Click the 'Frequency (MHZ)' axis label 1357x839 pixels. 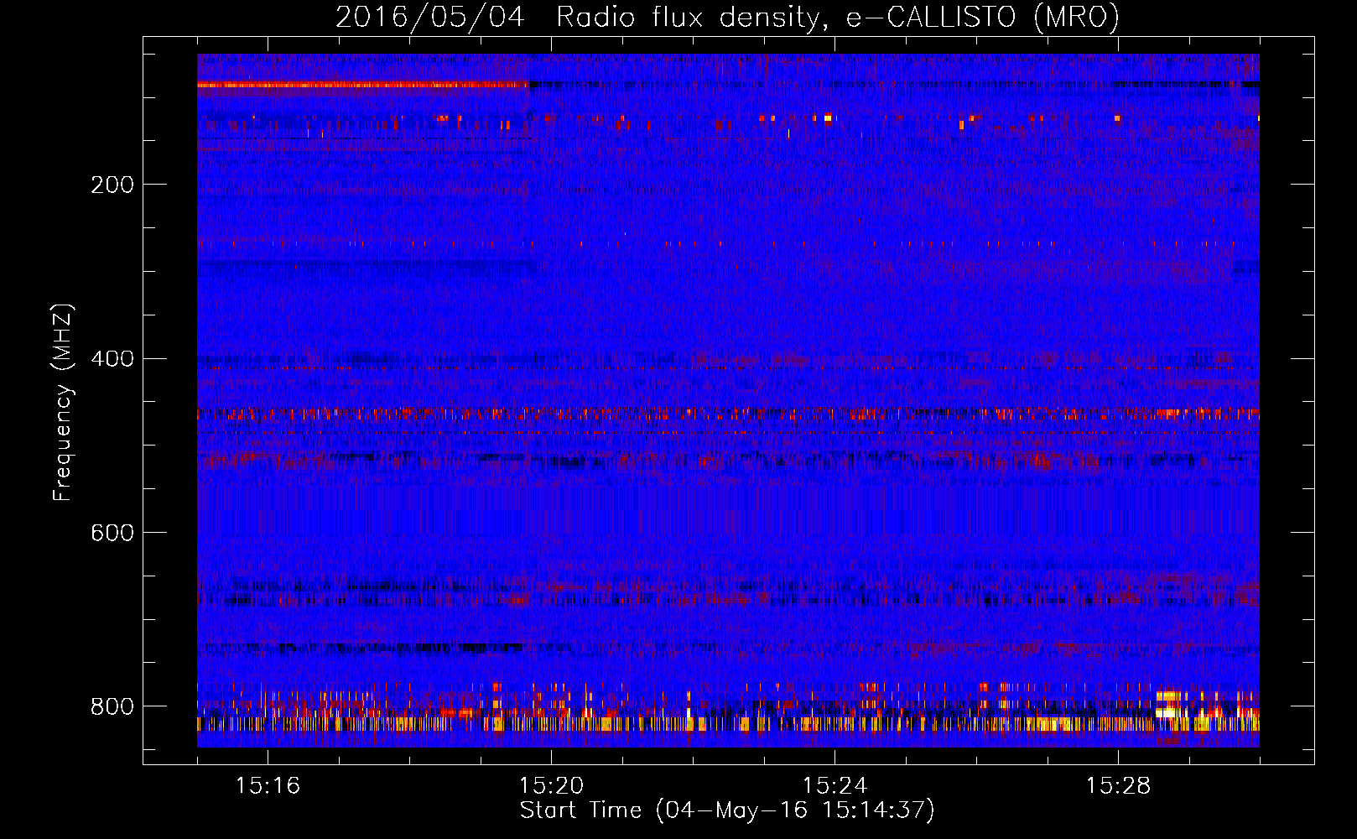tap(63, 403)
